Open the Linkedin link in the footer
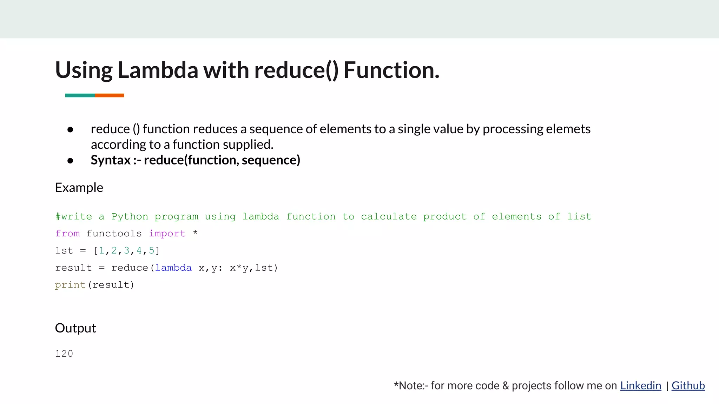The image size is (719, 404). click(x=640, y=385)
